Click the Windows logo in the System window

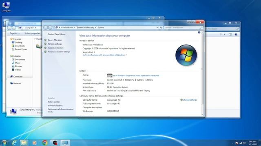coord(186,55)
